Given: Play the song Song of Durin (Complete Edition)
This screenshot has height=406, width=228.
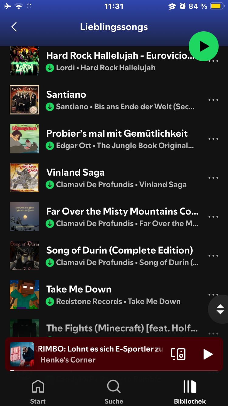Looking at the screenshot, I should [x=119, y=250].
